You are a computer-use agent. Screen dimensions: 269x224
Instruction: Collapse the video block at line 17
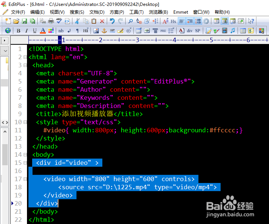click(25, 179)
